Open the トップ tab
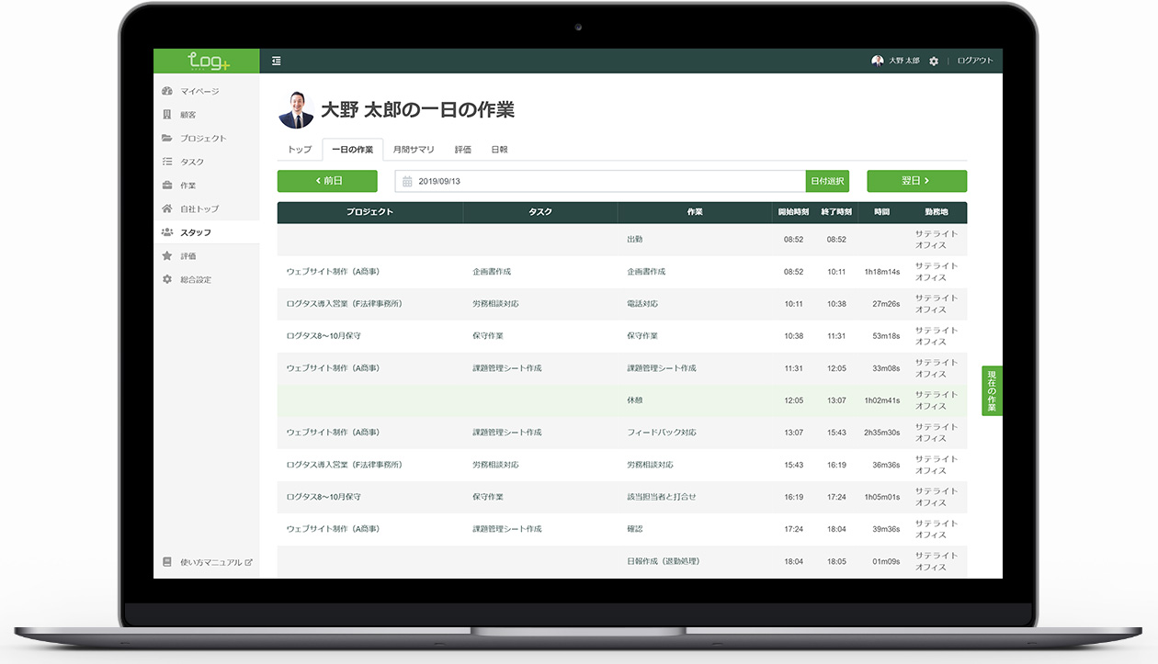The image size is (1158, 664). point(300,150)
